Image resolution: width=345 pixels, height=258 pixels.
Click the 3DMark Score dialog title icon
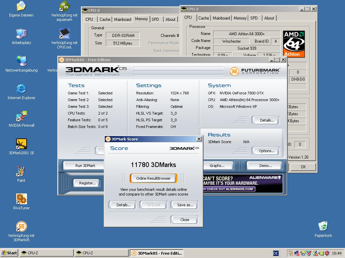point(108,139)
